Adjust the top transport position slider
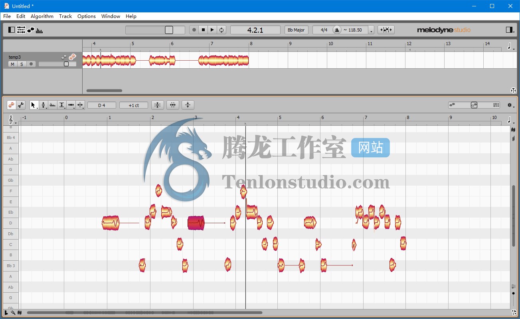This screenshot has width=520, height=319. point(169,30)
